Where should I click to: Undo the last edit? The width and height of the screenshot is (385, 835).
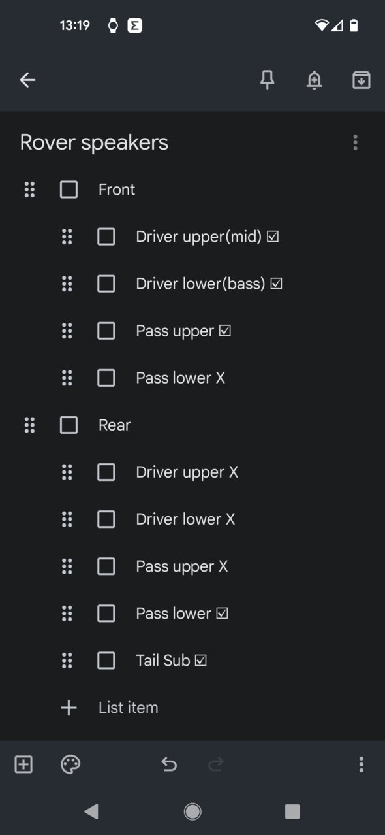pyautogui.click(x=169, y=764)
